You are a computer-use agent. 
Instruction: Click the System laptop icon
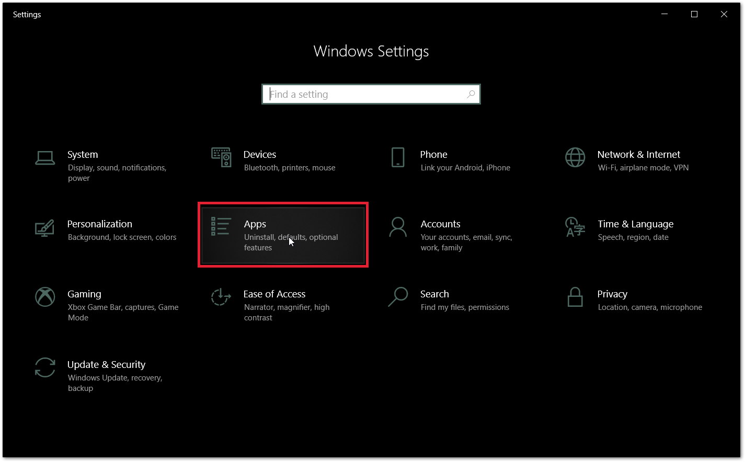(x=45, y=157)
